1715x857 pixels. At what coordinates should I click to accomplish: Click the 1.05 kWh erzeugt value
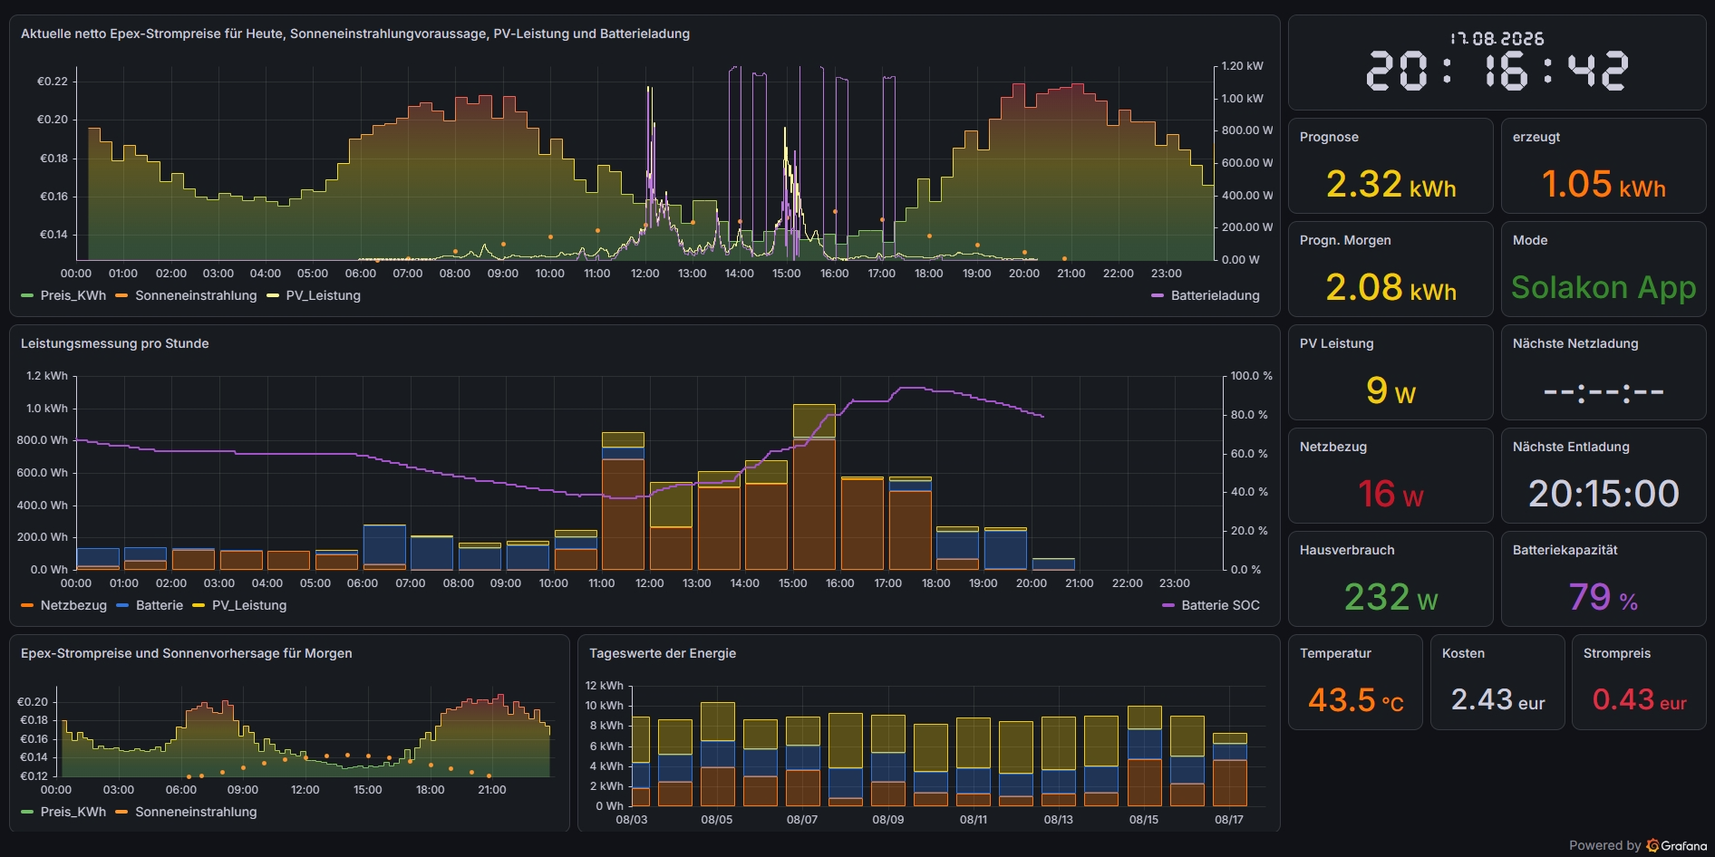(1604, 184)
